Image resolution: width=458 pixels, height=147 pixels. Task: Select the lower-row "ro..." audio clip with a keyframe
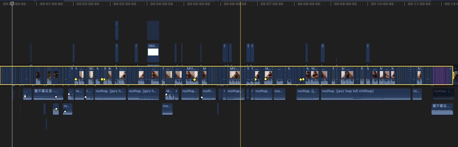67,109
